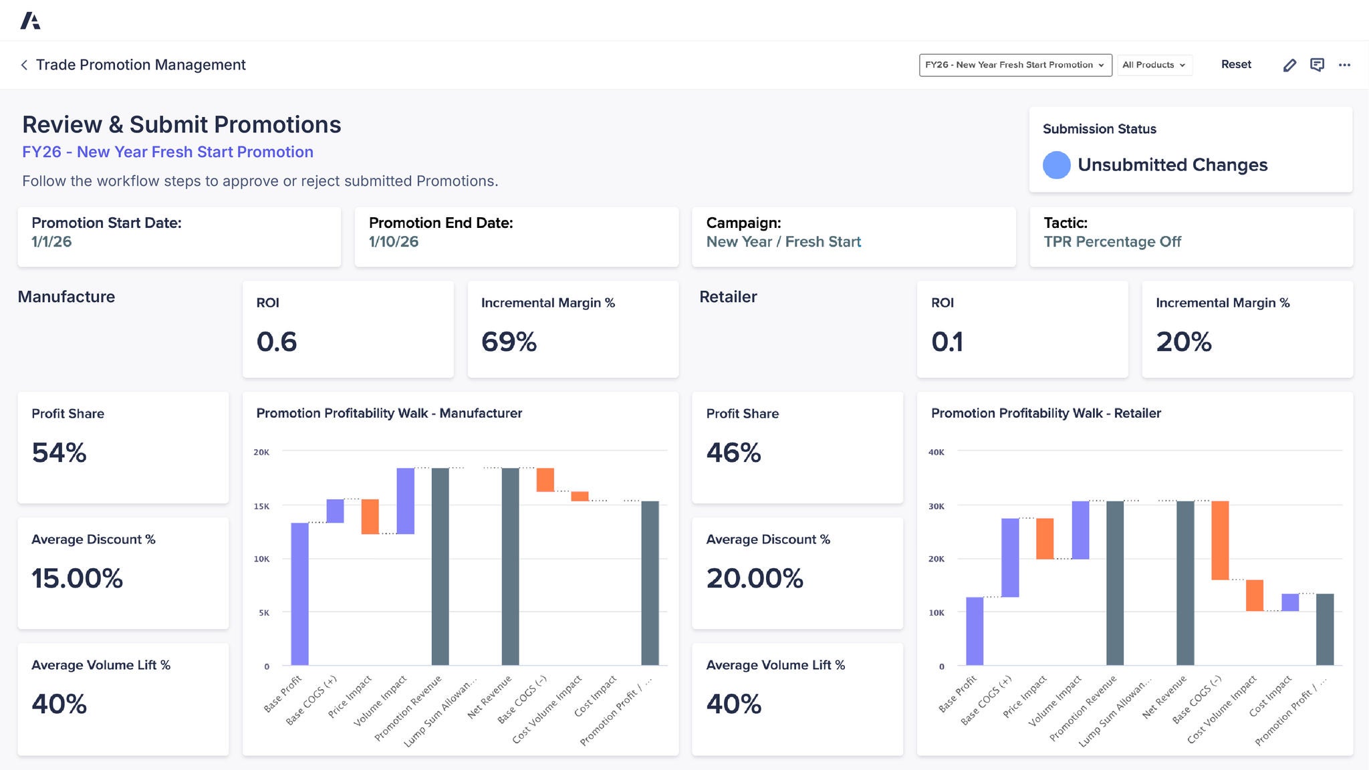The width and height of the screenshot is (1369, 770).
Task: Expand the All Products dropdown
Action: coord(1154,65)
